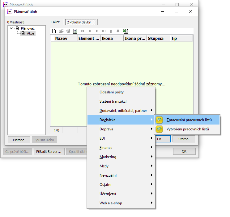This screenshot has height=217, width=230.
Task: Click the 1/0 record counter
Action: click(x=57, y=130)
